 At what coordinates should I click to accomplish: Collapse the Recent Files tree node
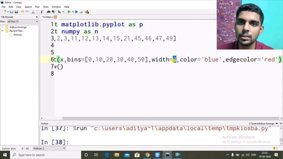pos(2,31)
